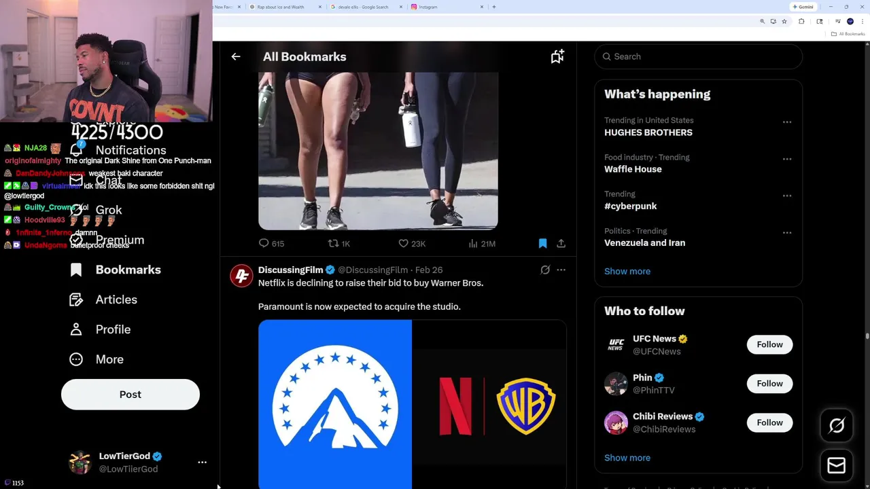Click the add bookmark folder icon
The width and height of the screenshot is (870, 489).
click(x=557, y=56)
